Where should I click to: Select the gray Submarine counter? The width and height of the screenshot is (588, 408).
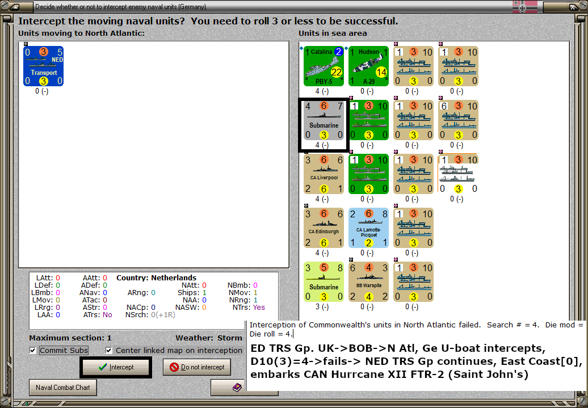point(324,120)
